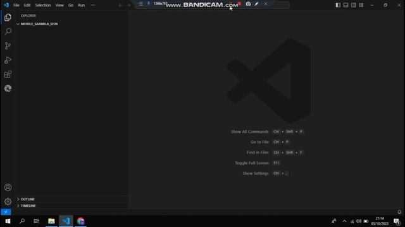Open the Explorer view in activity bar

coord(8,18)
